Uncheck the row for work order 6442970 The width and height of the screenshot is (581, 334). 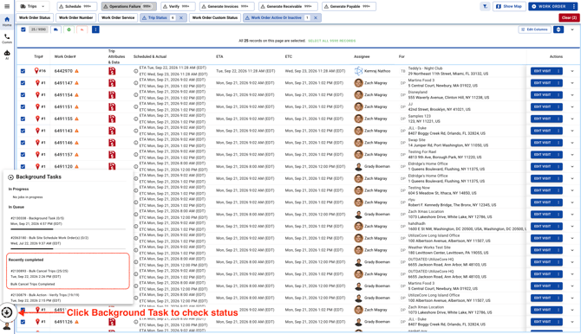click(x=23, y=71)
